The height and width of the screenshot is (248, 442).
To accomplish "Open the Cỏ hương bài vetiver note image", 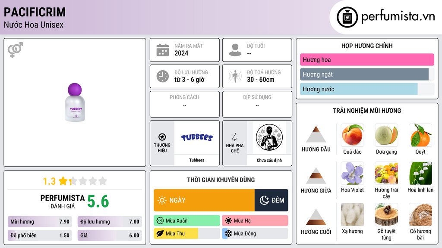I will coord(420,214).
